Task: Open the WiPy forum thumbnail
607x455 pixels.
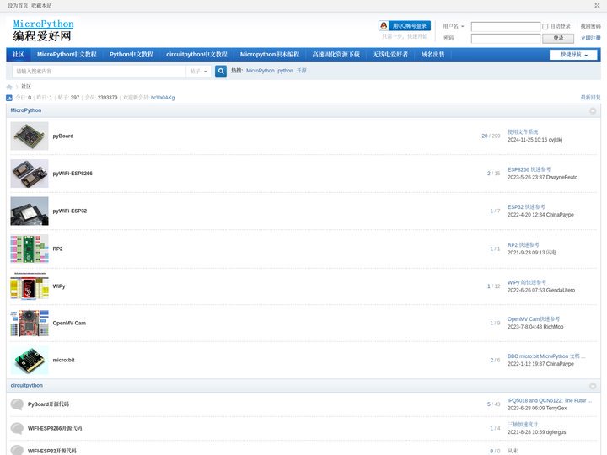Action: pyautogui.click(x=30, y=286)
